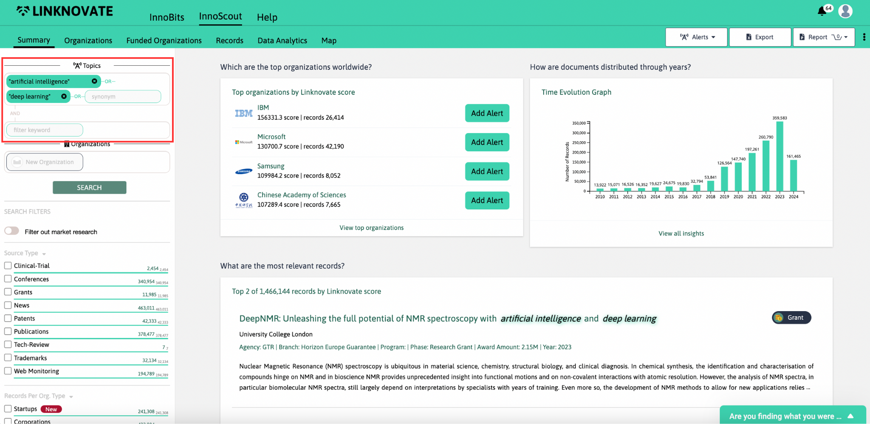Switch to the Data Analytics tab
Image resolution: width=870 pixels, height=424 pixels.
(282, 40)
